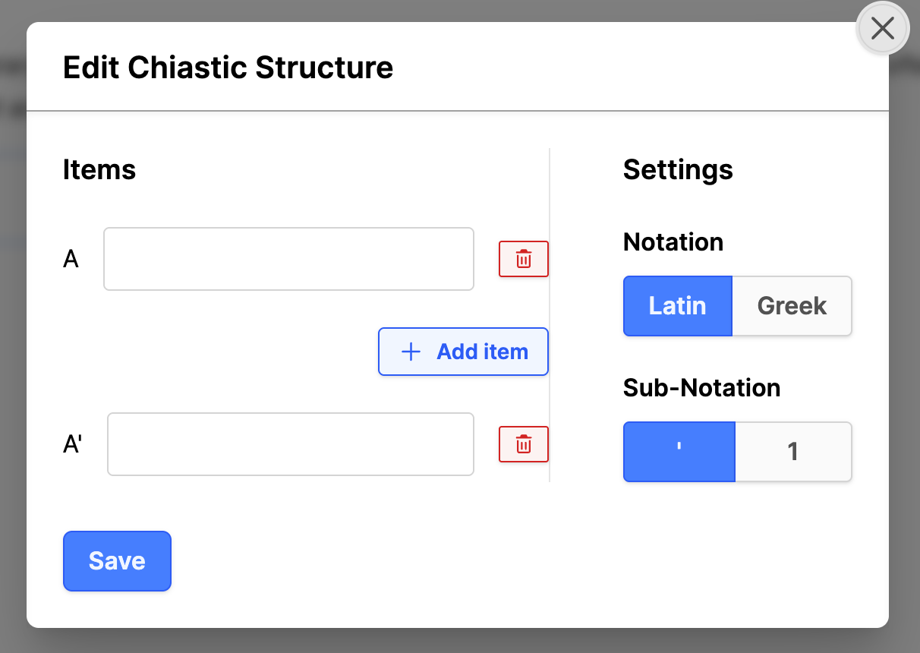
Task: Click the Notation label
Action: click(x=673, y=242)
